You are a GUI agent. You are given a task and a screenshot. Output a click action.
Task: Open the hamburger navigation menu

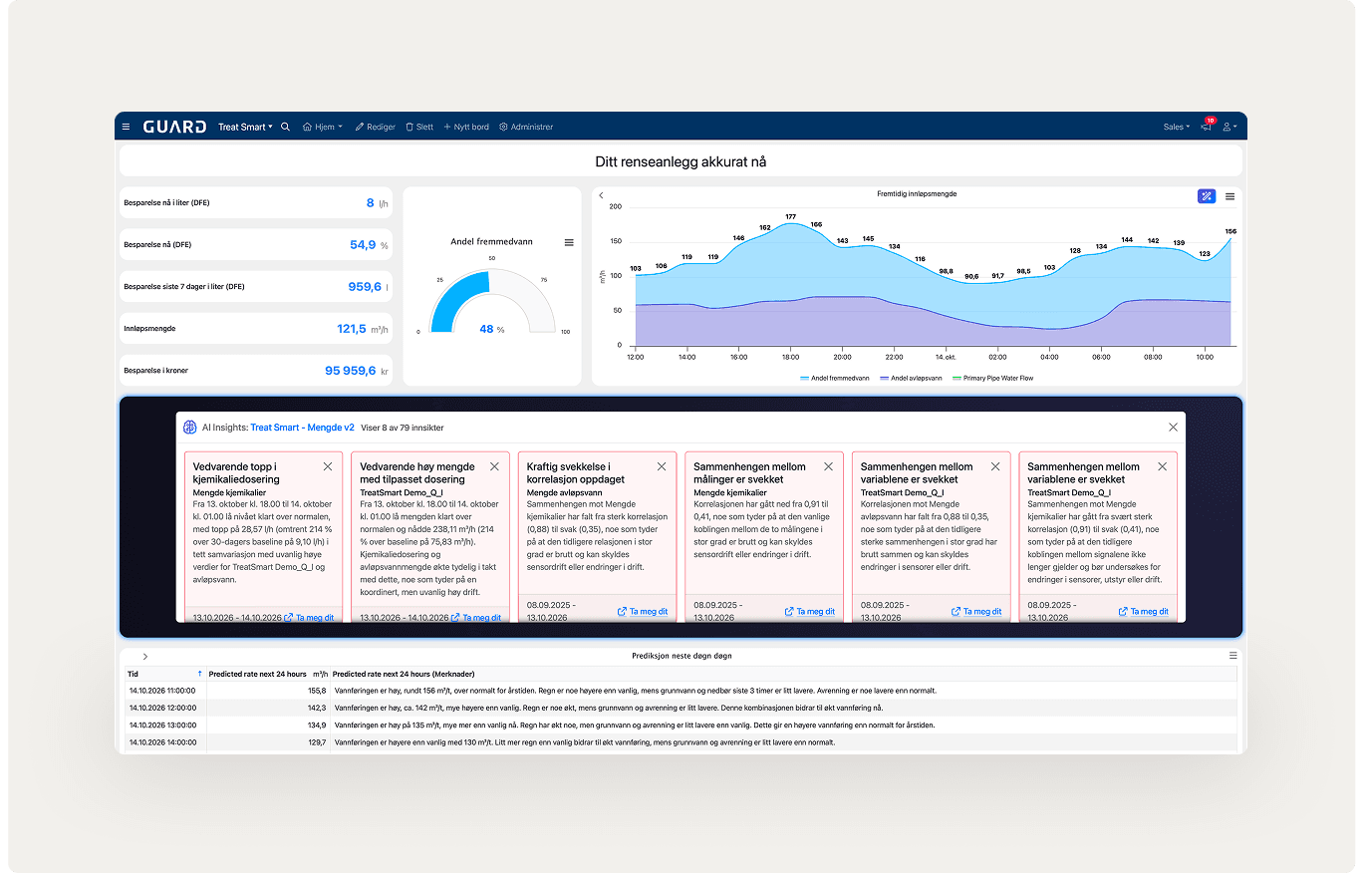(x=126, y=127)
